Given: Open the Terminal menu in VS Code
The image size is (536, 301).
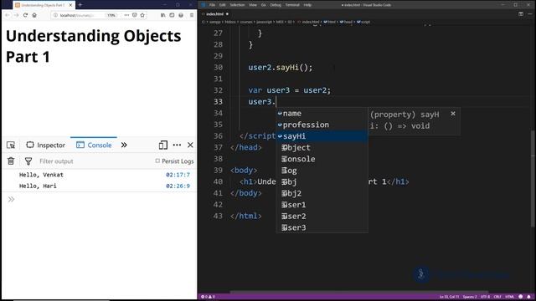Looking at the screenshot, I should pyautogui.click(x=292, y=5).
